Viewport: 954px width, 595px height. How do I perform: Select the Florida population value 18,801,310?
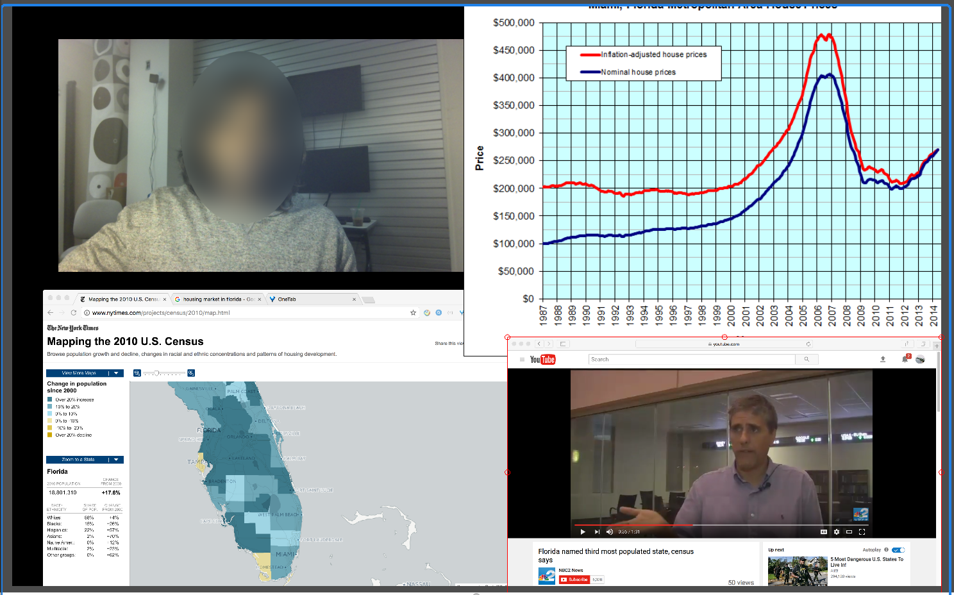(62, 492)
